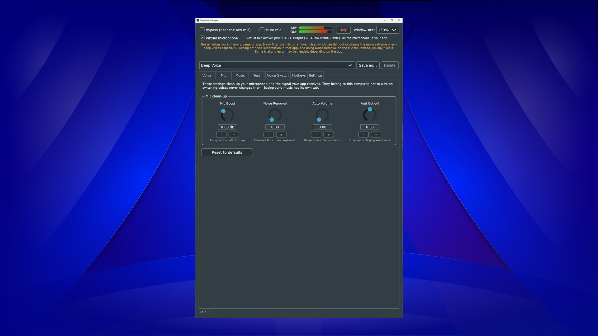Switch to the Hotkeys tab

click(x=299, y=75)
